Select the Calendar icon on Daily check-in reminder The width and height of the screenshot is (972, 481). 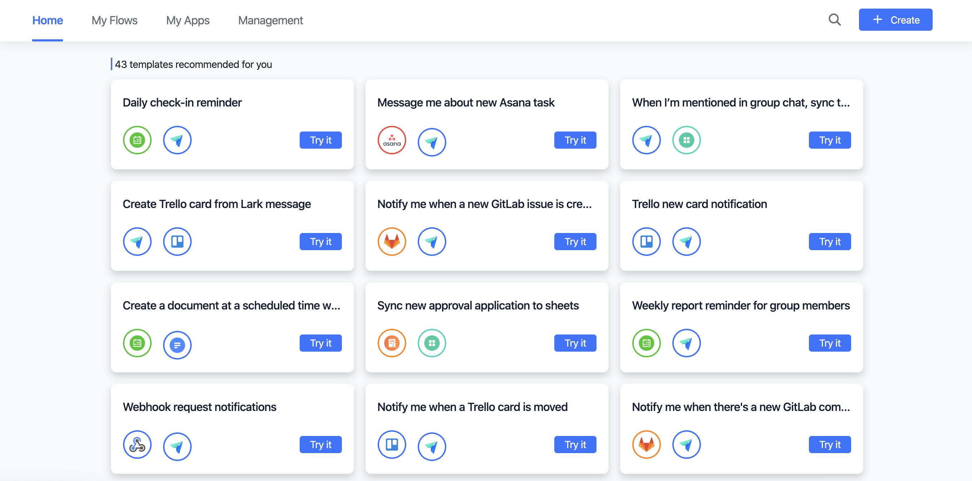(x=137, y=140)
